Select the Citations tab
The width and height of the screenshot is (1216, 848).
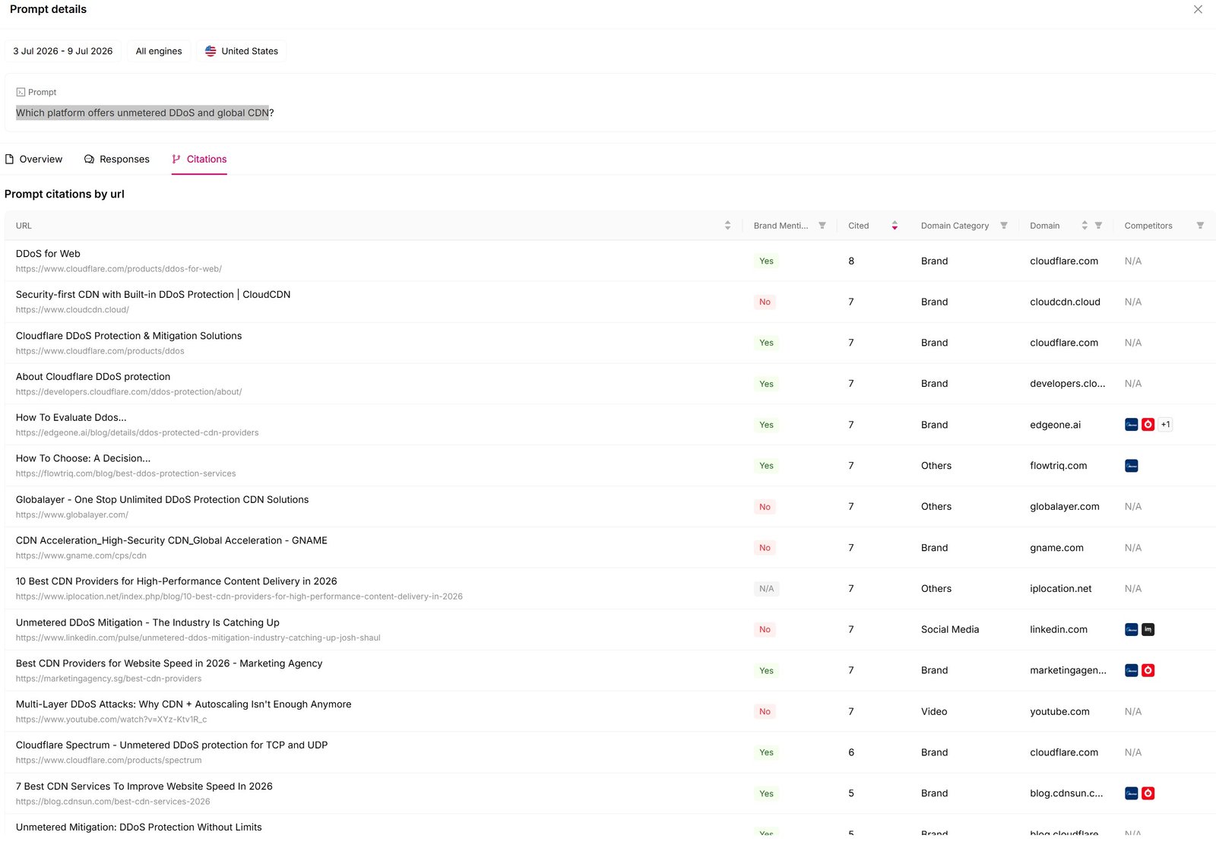pyautogui.click(x=199, y=159)
